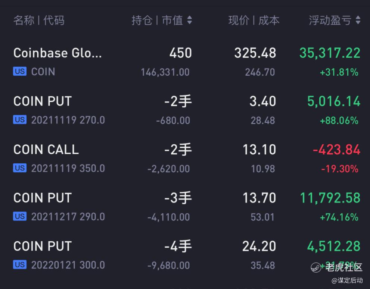The image size is (370, 289).
Task: Sort by the 浮动盈亏 arrows icon
Action: 358,20
